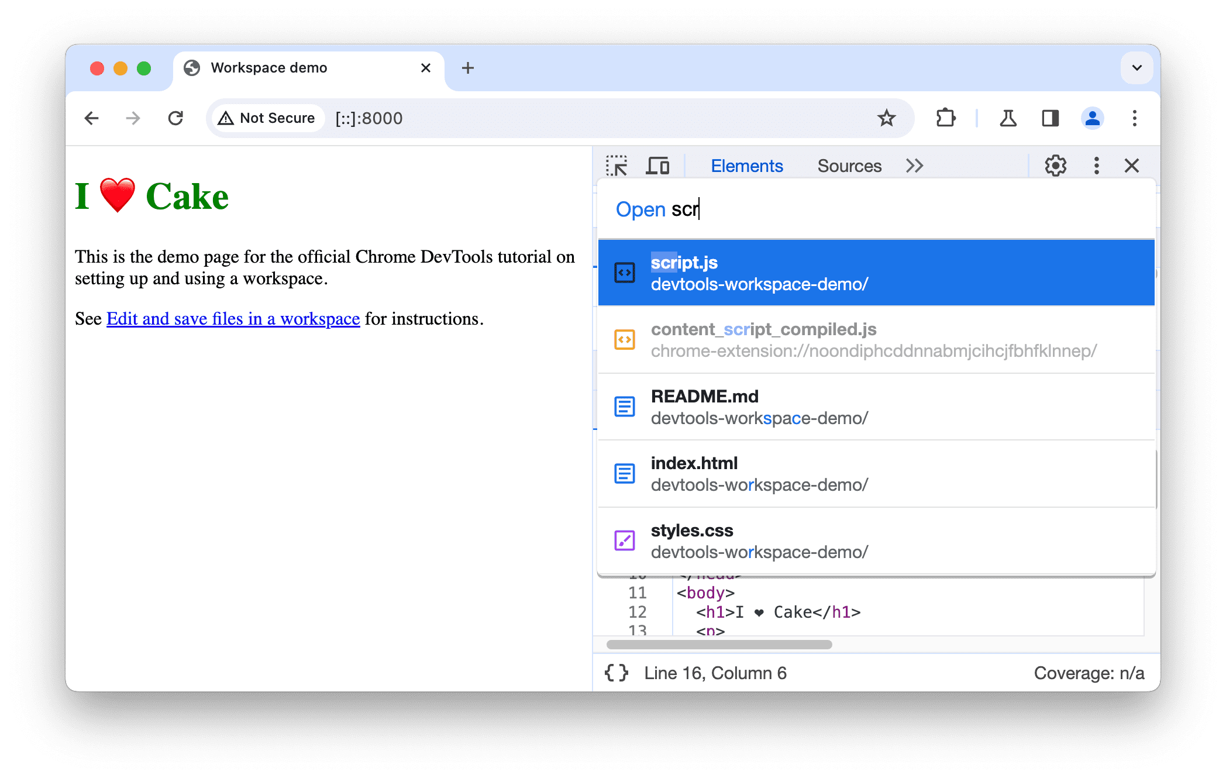Click the Open file search input field
Screen dimensions: 1226x778
pos(879,210)
